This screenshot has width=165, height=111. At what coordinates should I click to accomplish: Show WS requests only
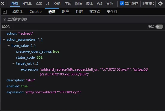pyautogui.click(x=99, y=4)
